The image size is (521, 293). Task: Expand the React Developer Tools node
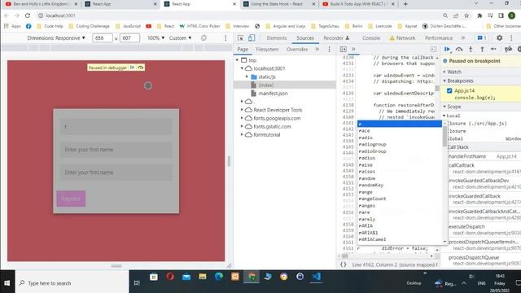coord(242,110)
